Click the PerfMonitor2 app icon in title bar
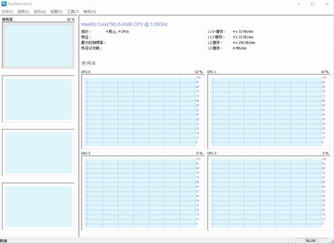 point(4,4)
